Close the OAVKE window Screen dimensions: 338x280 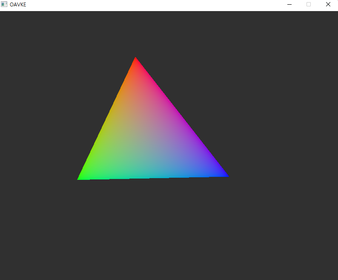pos(328,4)
